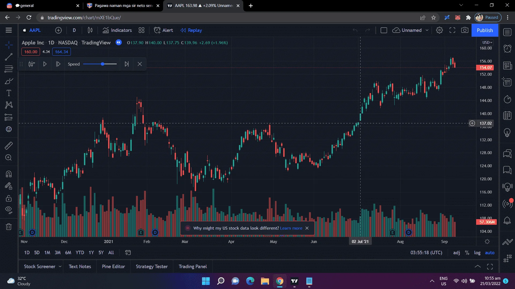Jump replay to real-time

point(127,64)
